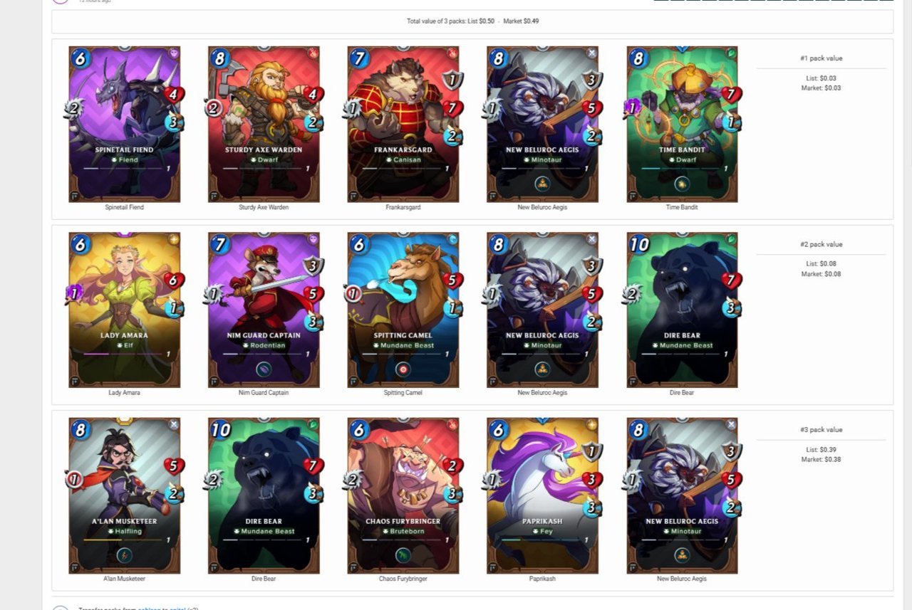The width and height of the screenshot is (912, 610).
Task: Click Chaos Furybringer's ability icon
Action: (403, 555)
